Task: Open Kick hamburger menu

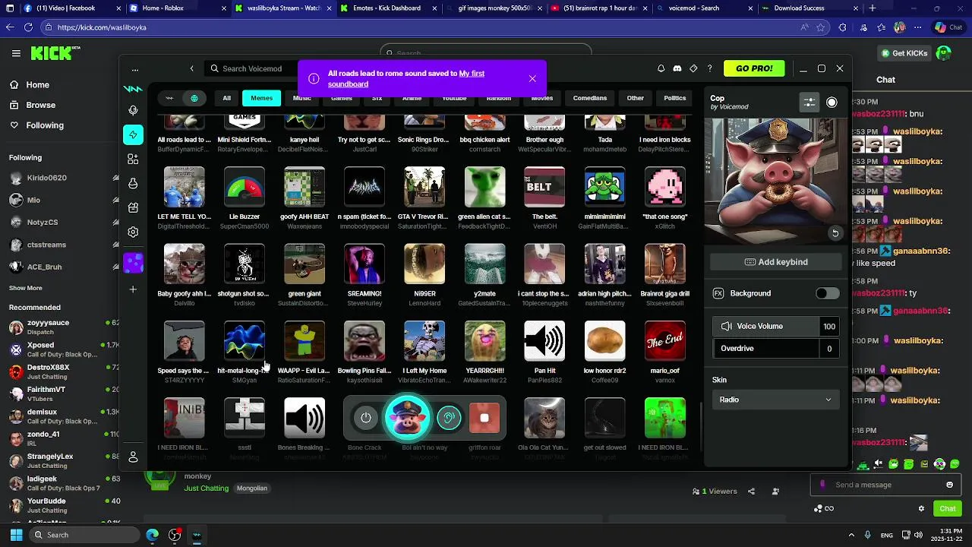Action: point(16,53)
